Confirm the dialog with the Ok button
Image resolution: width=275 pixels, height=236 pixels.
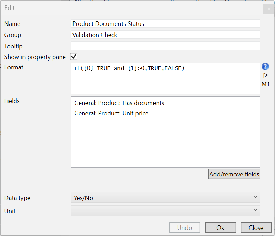[x=220, y=227]
